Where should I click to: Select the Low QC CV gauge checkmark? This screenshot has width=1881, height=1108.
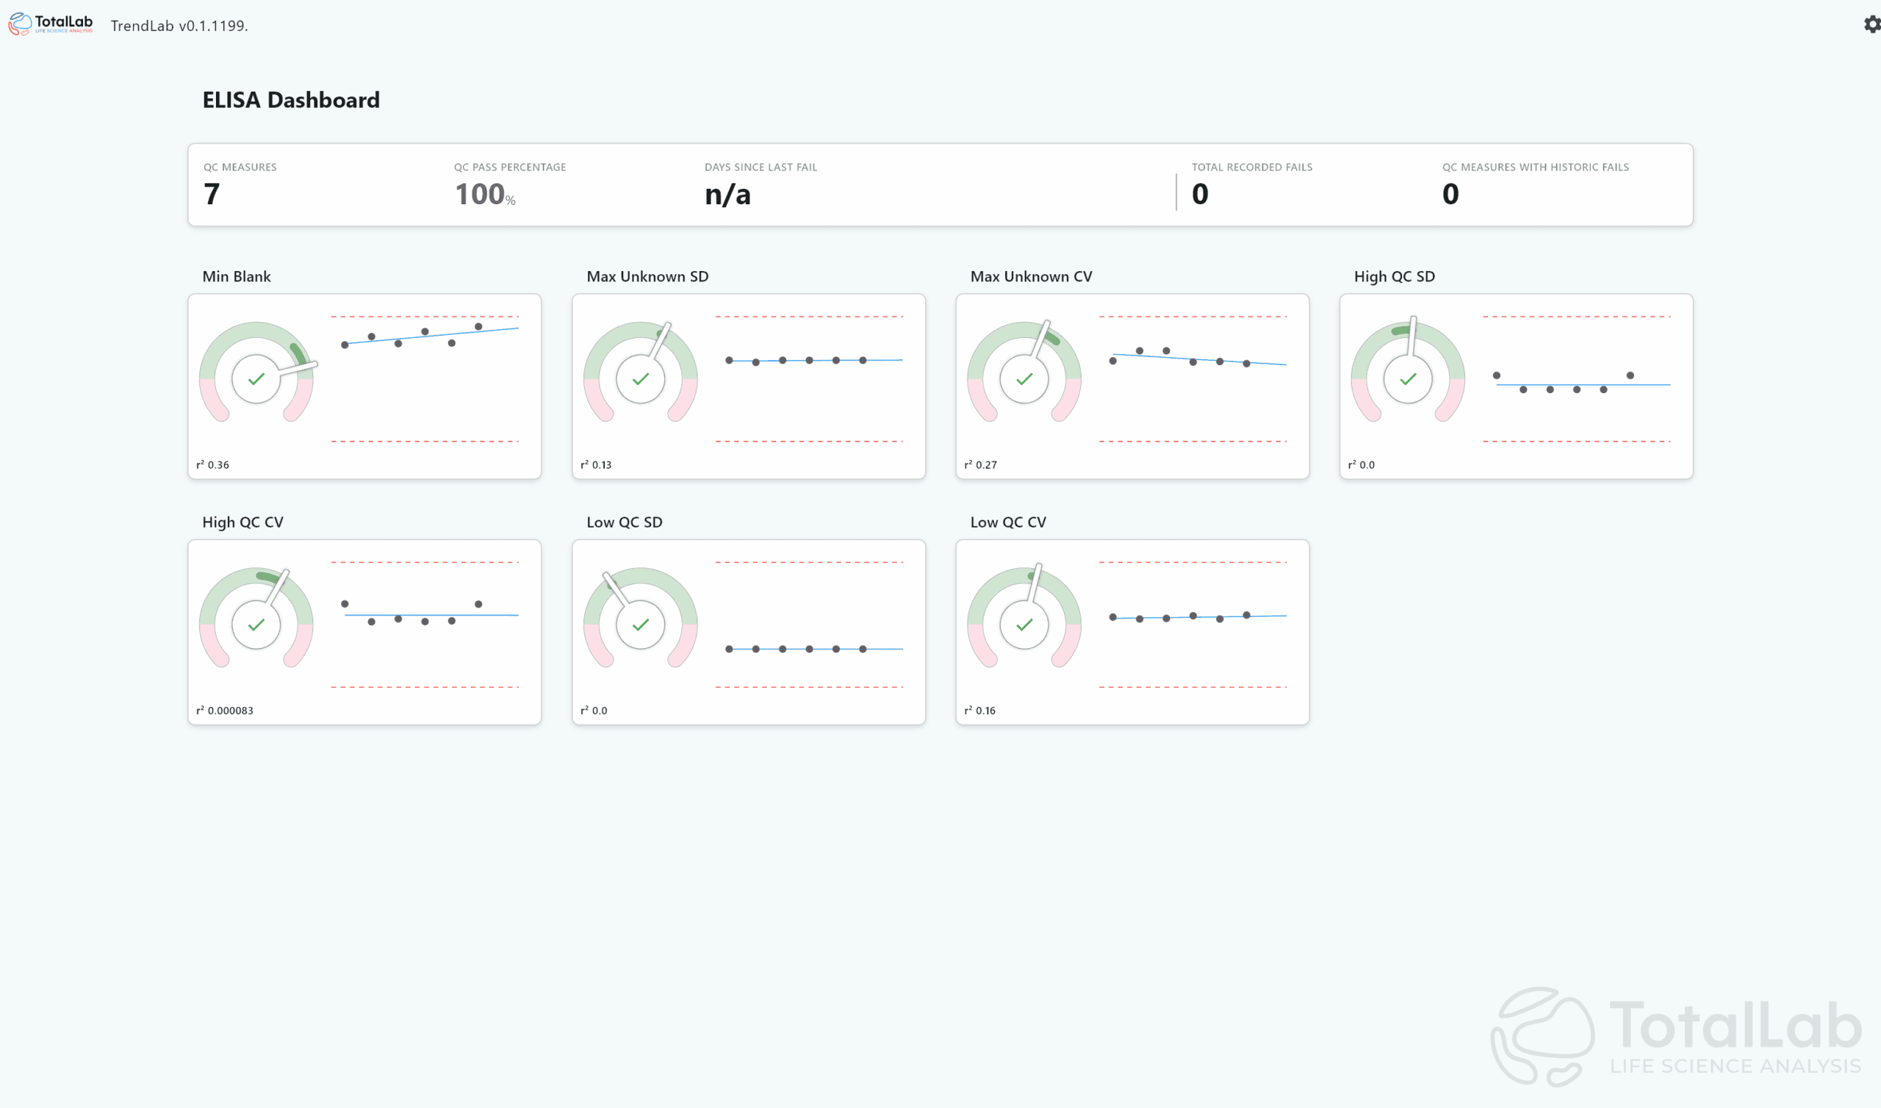pyautogui.click(x=1025, y=625)
